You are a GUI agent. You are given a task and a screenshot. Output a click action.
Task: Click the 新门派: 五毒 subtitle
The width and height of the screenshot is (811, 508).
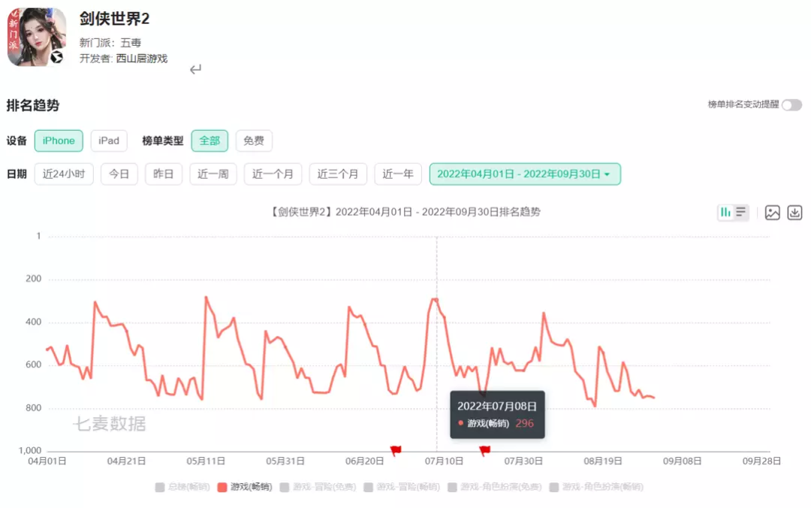pyautogui.click(x=110, y=43)
